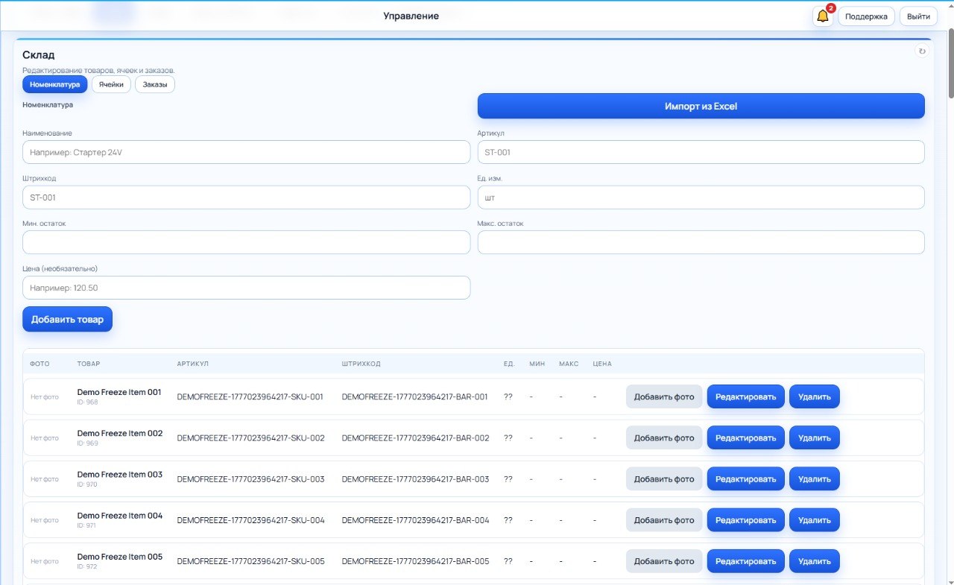Edit the Demo Freeze Item 003 row
Screen dimensions: 954x585
pos(745,478)
